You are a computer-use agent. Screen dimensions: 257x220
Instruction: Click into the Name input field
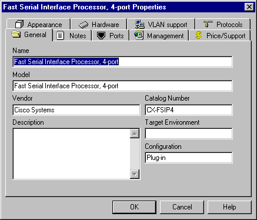[x=122, y=62]
